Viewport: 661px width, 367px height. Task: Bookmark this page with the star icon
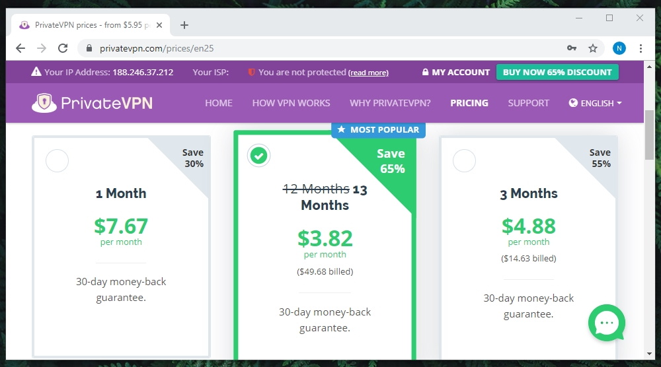[593, 48]
